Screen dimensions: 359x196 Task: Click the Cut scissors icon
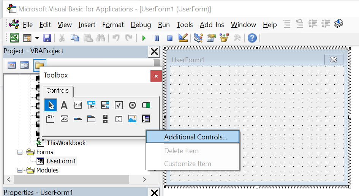(62, 38)
